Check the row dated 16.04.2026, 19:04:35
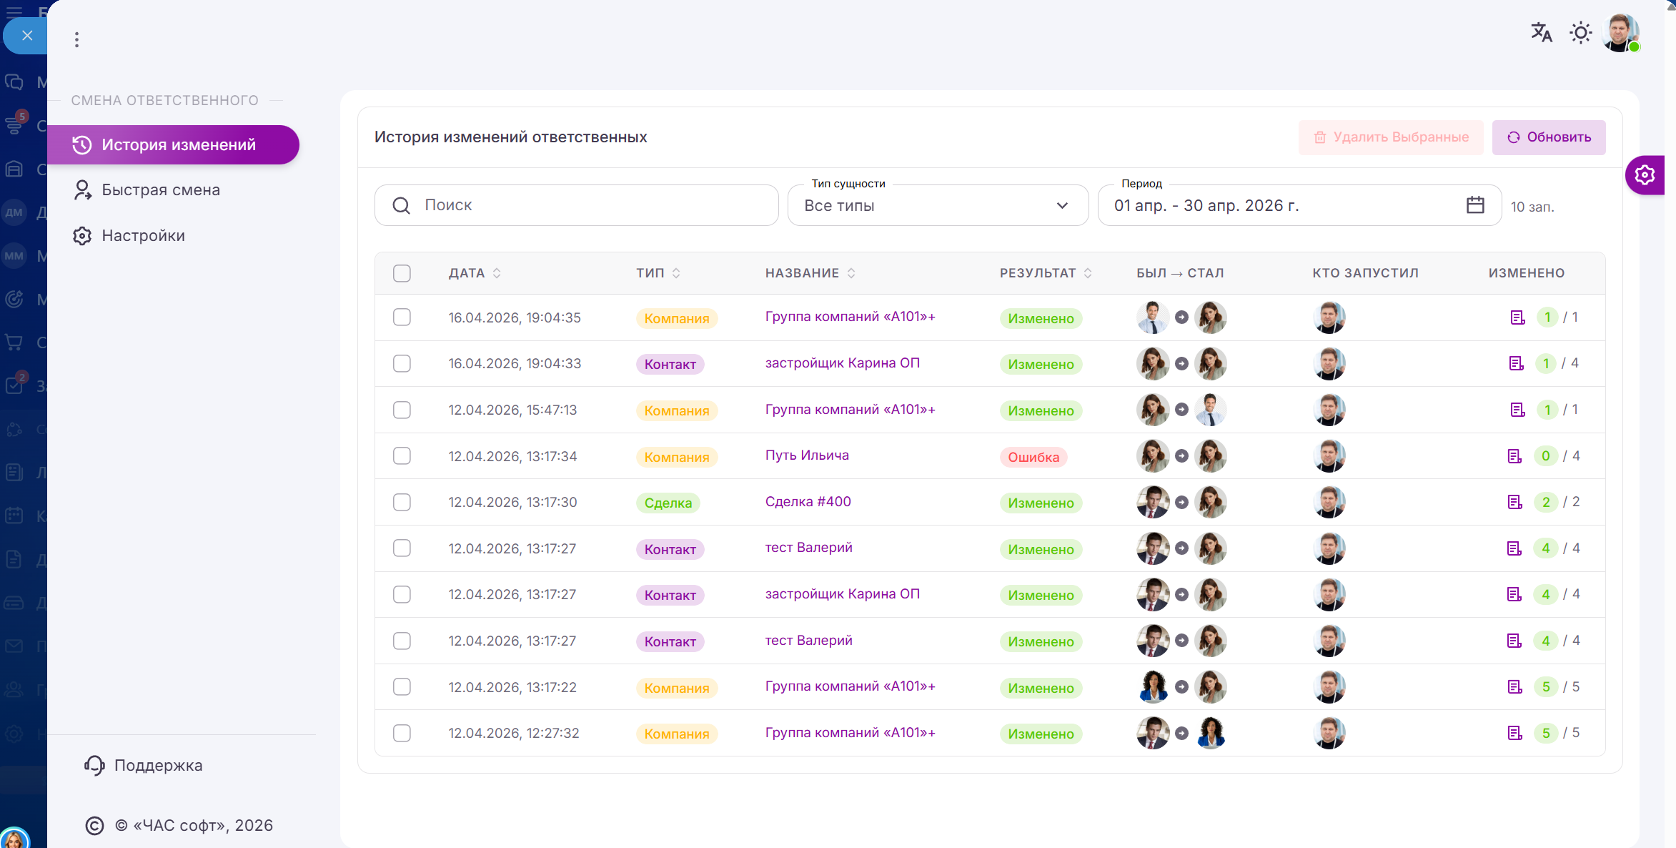The height and width of the screenshot is (848, 1676). tap(402, 317)
